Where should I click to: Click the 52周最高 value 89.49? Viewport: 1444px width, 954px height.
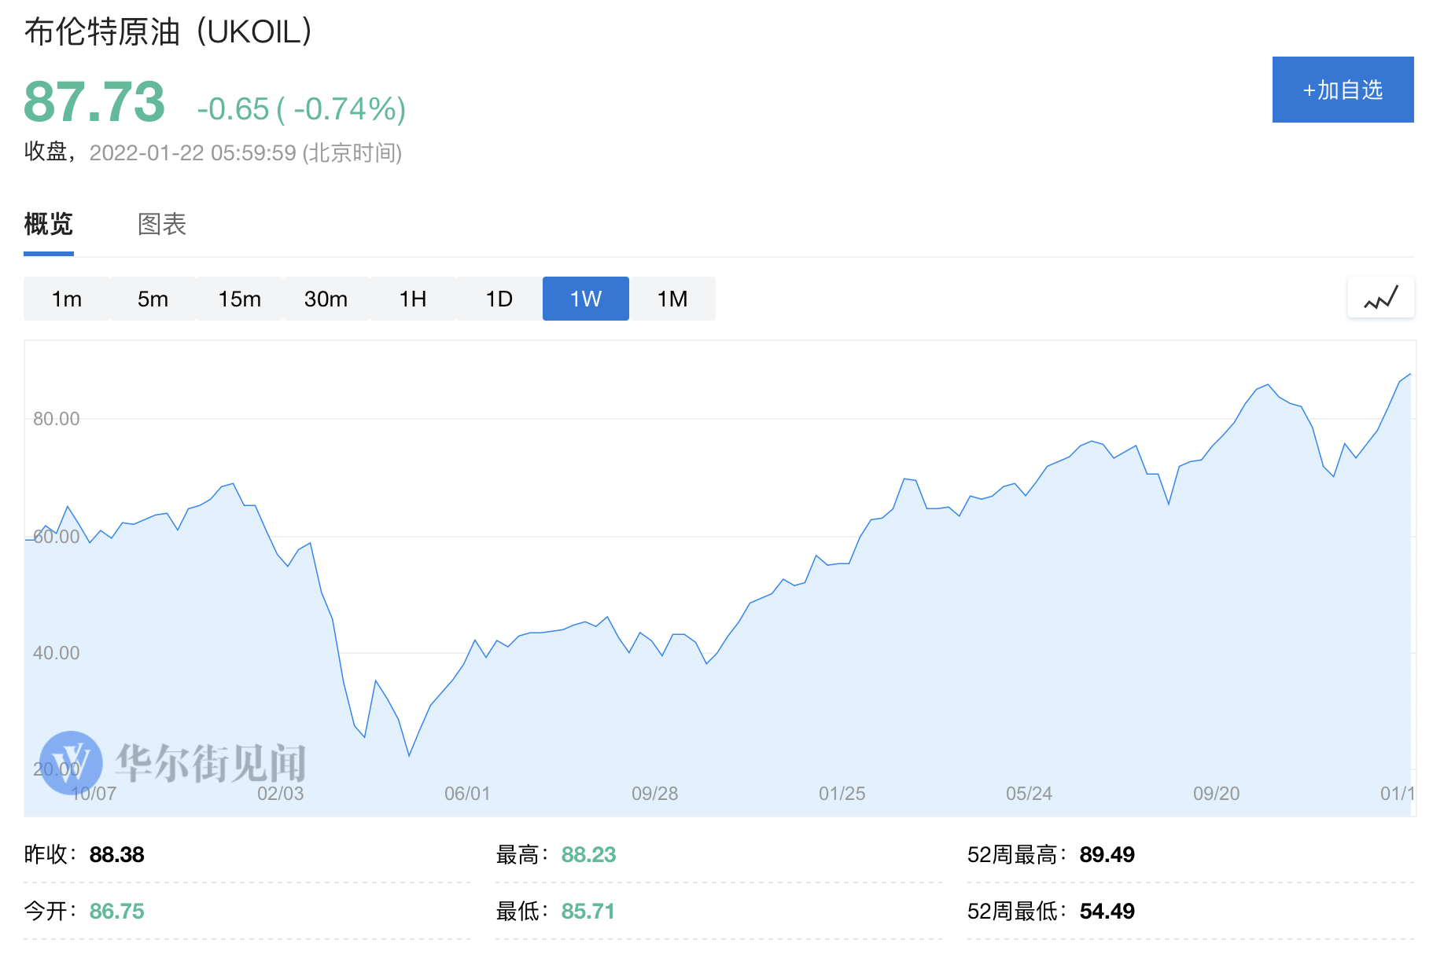coord(1107,854)
